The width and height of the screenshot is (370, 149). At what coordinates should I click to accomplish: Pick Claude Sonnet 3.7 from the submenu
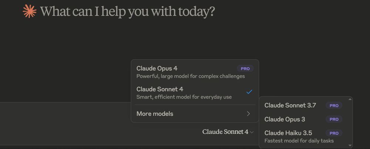click(x=290, y=105)
